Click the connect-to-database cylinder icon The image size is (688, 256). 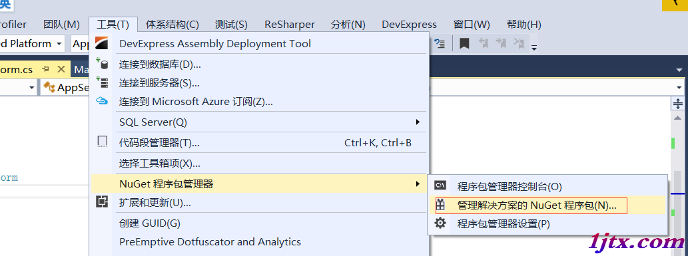(102, 64)
